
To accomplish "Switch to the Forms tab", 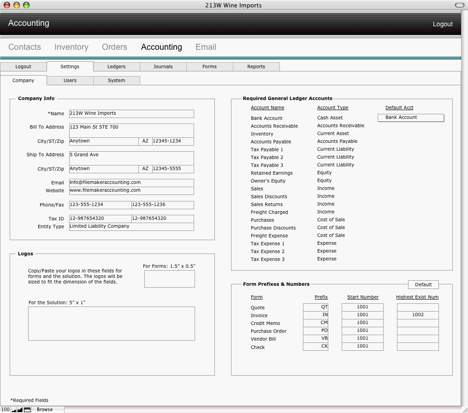I will (x=209, y=66).
